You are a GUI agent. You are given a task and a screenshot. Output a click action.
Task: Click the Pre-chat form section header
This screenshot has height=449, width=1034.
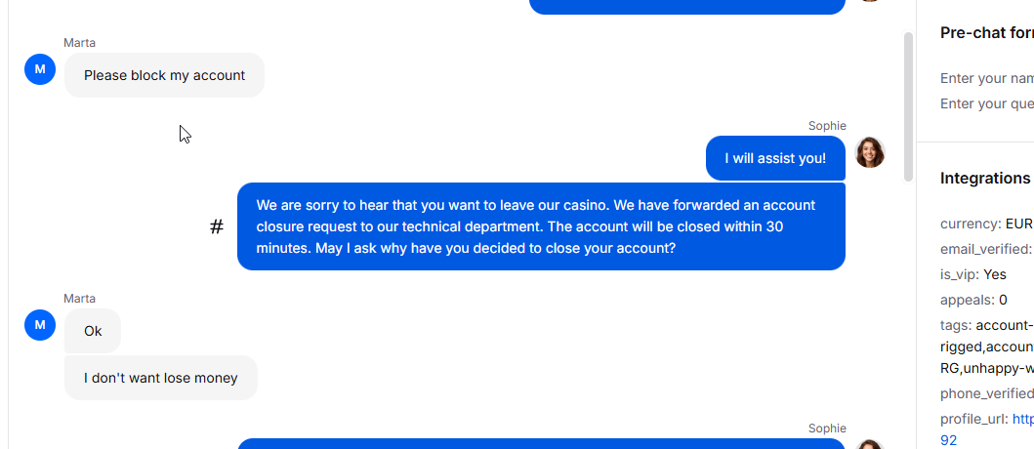[986, 33]
